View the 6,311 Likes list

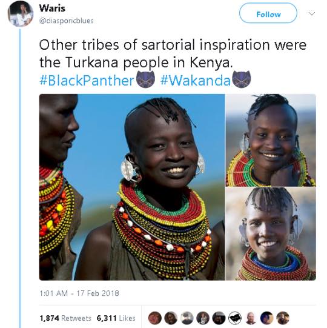click(x=116, y=318)
